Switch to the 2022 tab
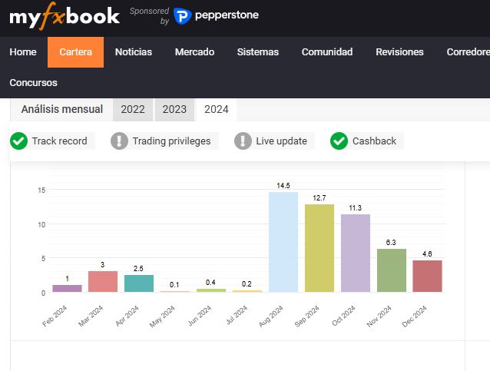The image size is (490, 371). pyautogui.click(x=133, y=109)
